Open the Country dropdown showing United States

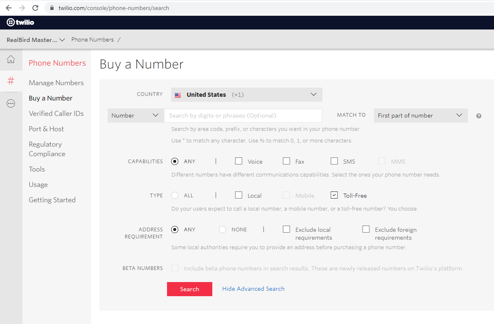(x=246, y=95)
